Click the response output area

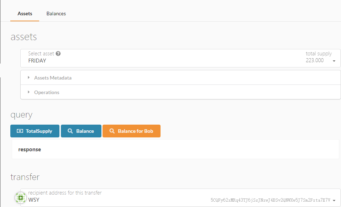click(x=175, y=149)
